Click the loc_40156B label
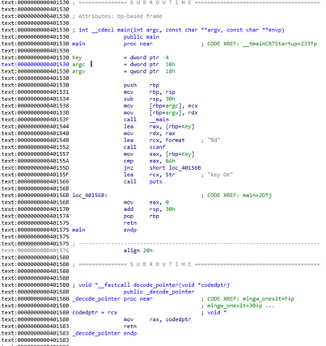The image size is (326, 346). [x=90, y=196]
